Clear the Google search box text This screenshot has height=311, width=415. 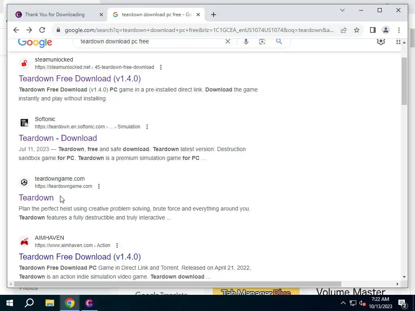228,41
